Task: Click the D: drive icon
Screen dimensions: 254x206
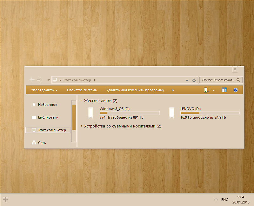Action: point(171,113)
